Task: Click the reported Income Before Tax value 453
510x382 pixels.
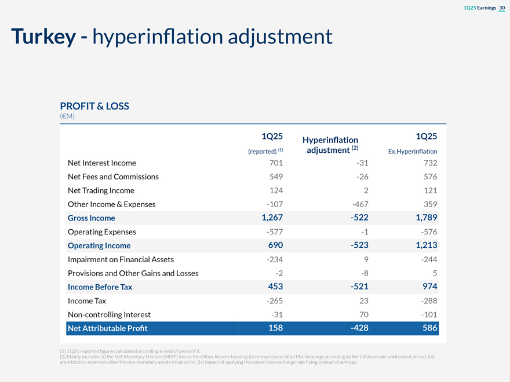Action: [x=275, y=286]
